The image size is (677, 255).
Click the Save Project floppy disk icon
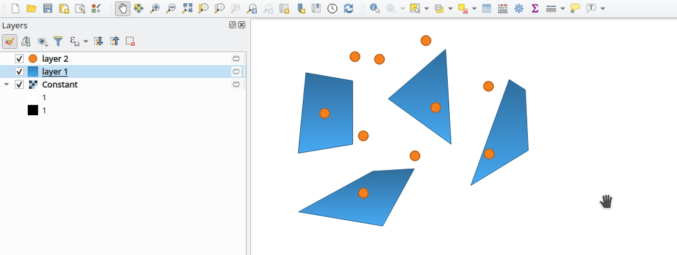(x=48, y=8)
